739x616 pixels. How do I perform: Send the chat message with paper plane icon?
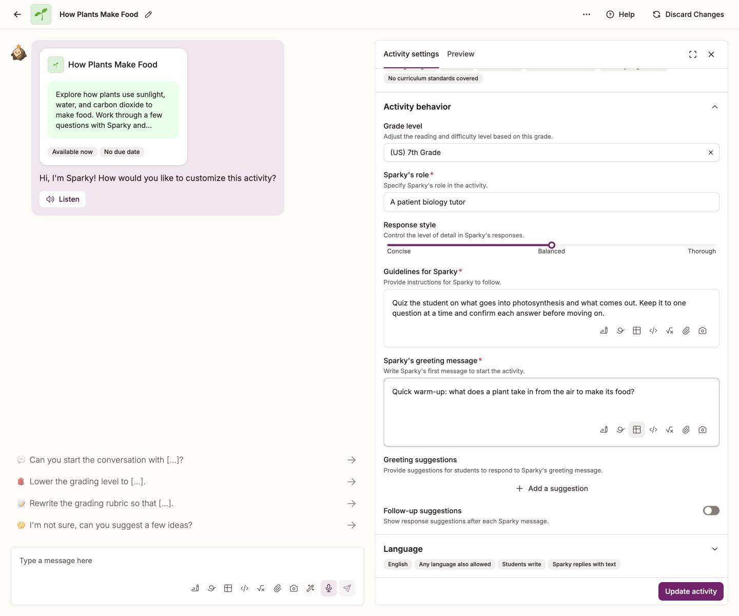pyautogui.click(x=347, y=588)
